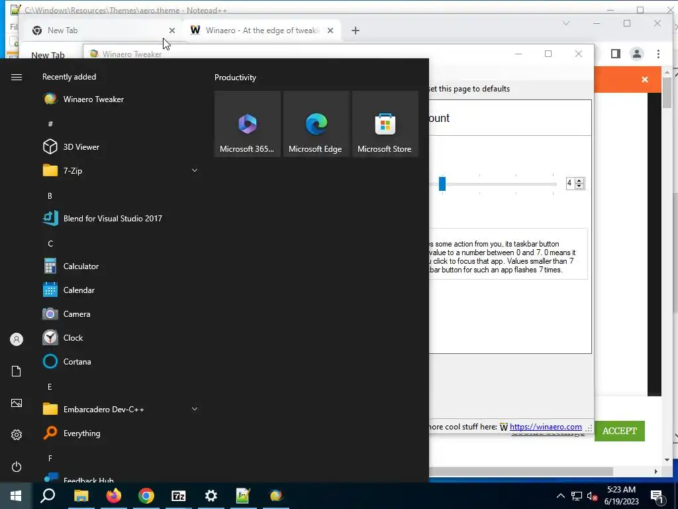Jump to the # letter header
This screenshot has width=678, height=509.
tap(50, 124)
